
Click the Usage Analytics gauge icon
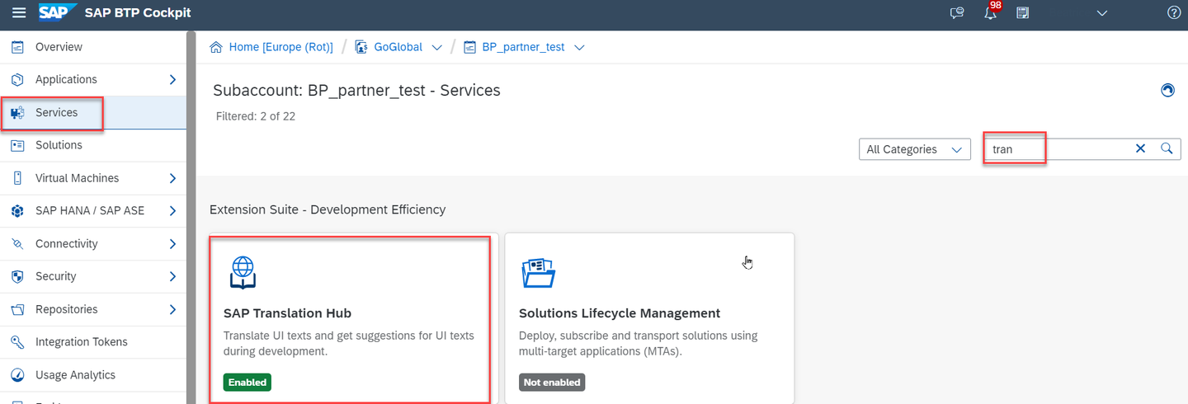point(17,375)
